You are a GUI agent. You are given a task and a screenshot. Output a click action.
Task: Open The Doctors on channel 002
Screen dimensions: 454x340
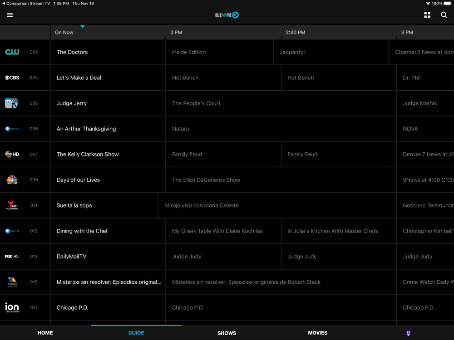coord(108,52)
